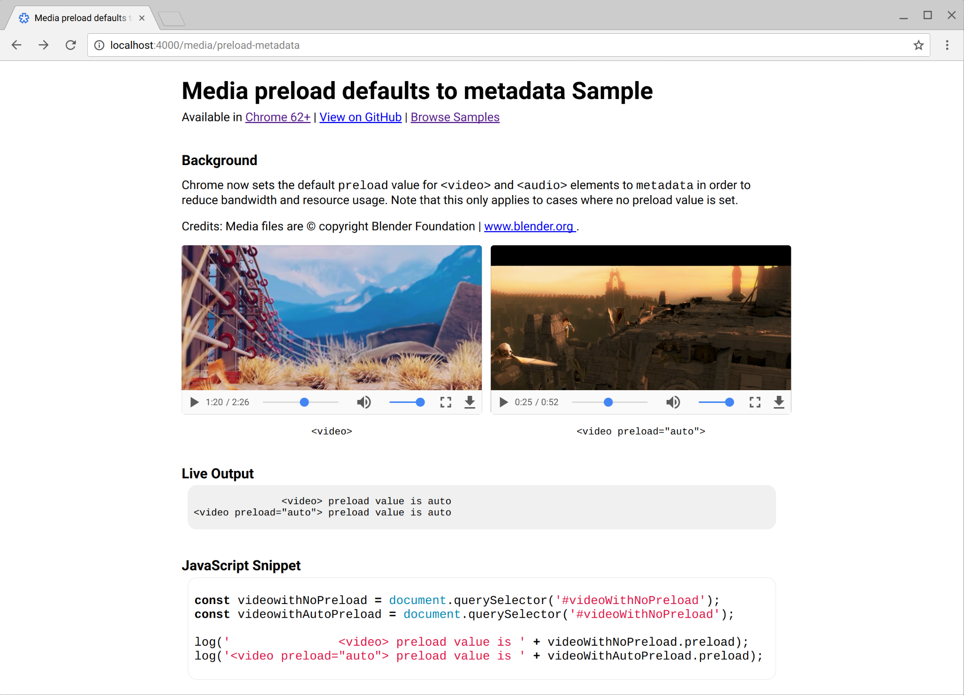Enter fullscreen on the second video
The height and width of the screenshot is (695, 964).
tap(755, 402)
